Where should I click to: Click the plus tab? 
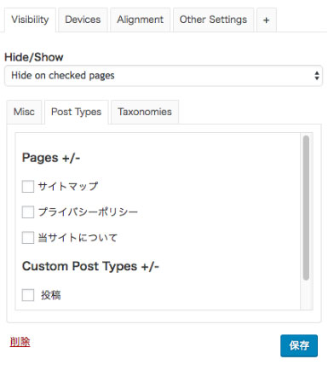point(266,20)
